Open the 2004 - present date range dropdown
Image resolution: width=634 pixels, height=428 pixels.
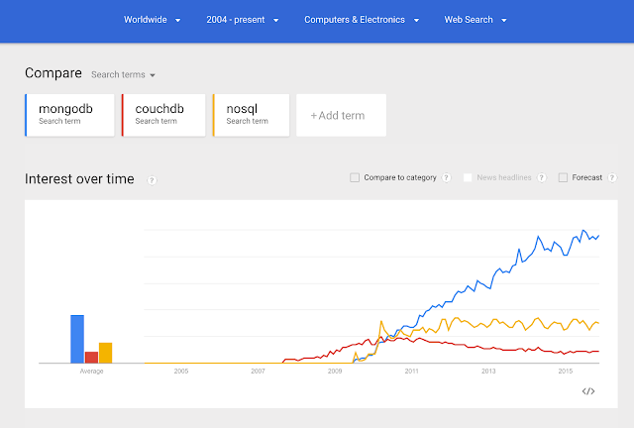(x=243, y=20)
